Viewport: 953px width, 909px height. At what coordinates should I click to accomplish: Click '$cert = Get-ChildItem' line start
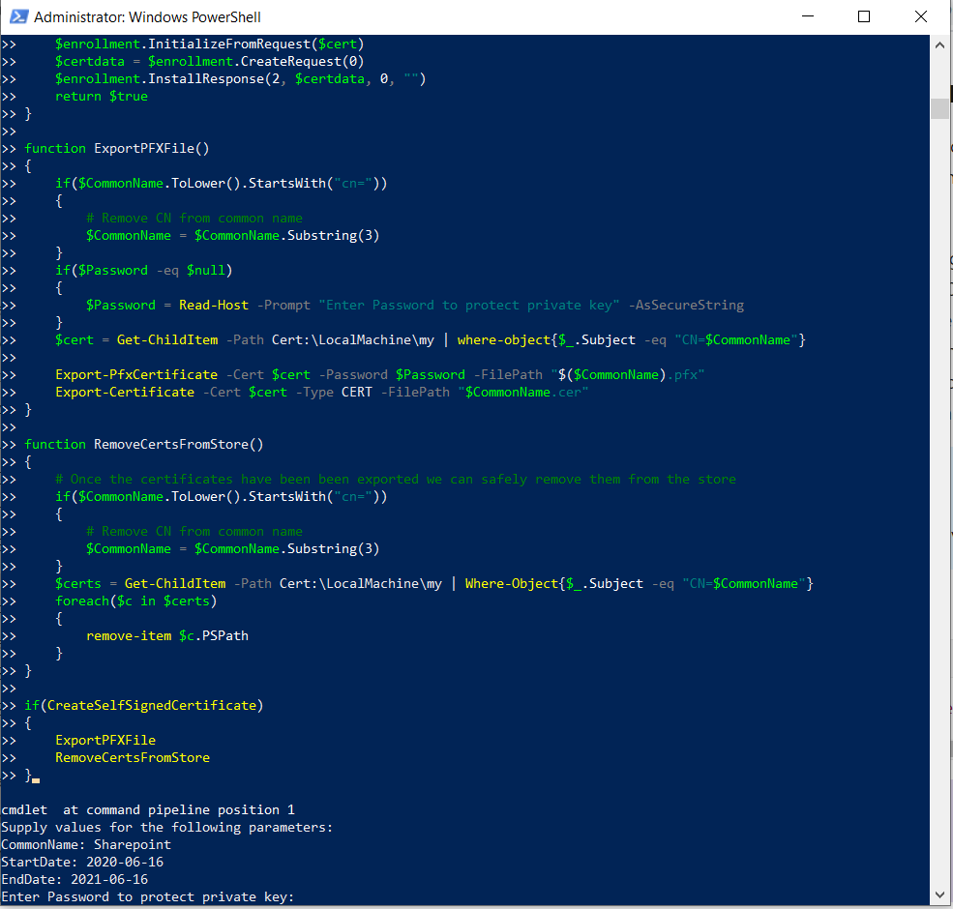click(136, 339)
